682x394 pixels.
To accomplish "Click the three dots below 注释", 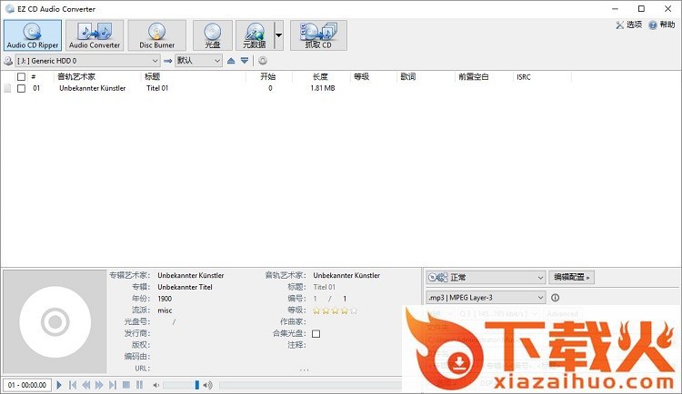I will tap(304, 369).
